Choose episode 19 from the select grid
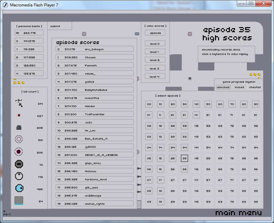274x223 pixels. click(x=161, y=202)
